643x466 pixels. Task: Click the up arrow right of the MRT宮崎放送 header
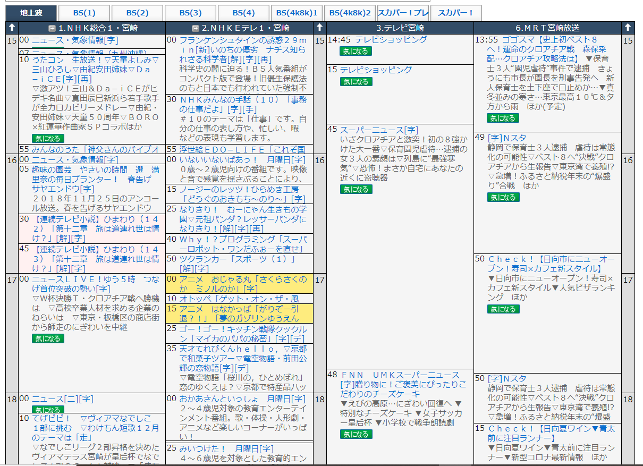tap(628, 28)
